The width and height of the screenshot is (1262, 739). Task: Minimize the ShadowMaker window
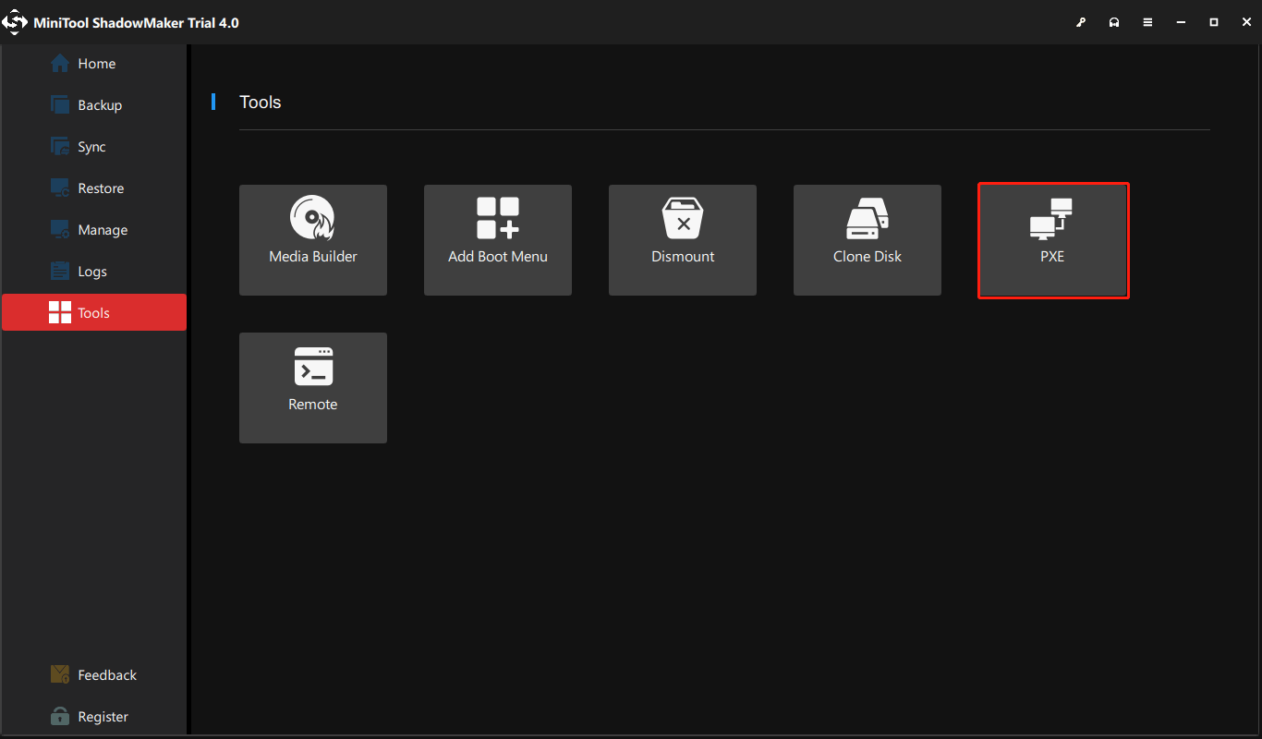(x=1181, y=22)
